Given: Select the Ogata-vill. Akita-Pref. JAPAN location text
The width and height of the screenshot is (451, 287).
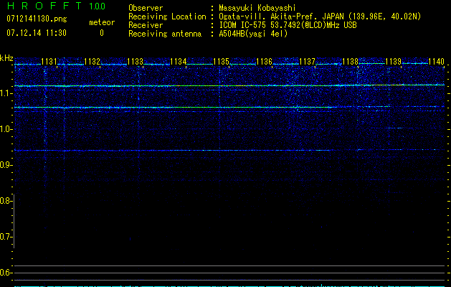Looking at the screenshot, I should point(320,17).
